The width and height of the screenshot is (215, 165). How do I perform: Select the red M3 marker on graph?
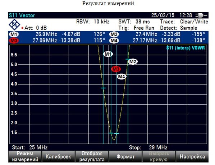116,69
